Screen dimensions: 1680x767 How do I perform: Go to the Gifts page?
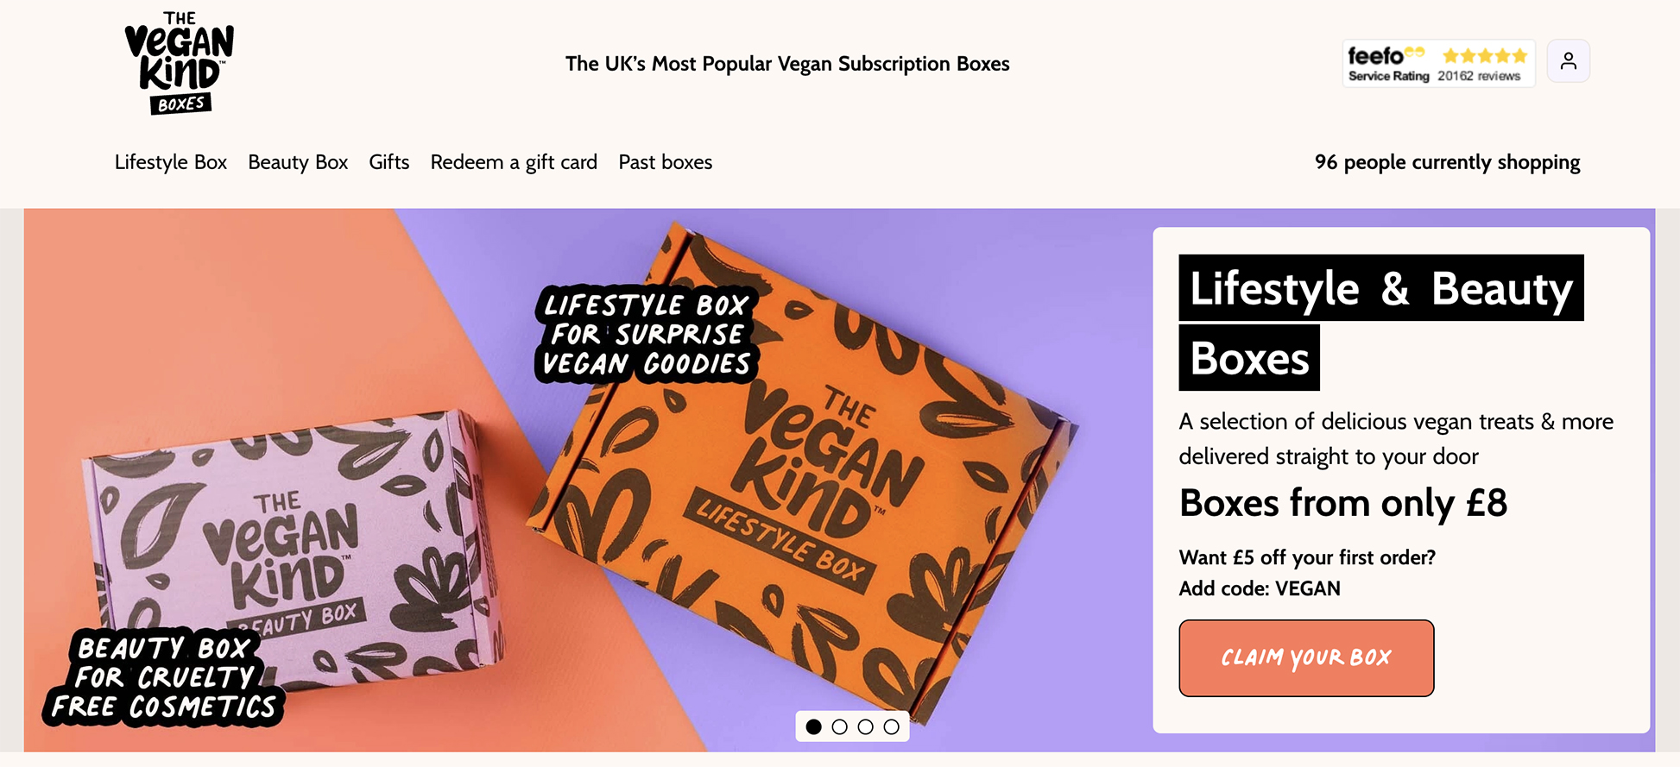tap(388, 162)
